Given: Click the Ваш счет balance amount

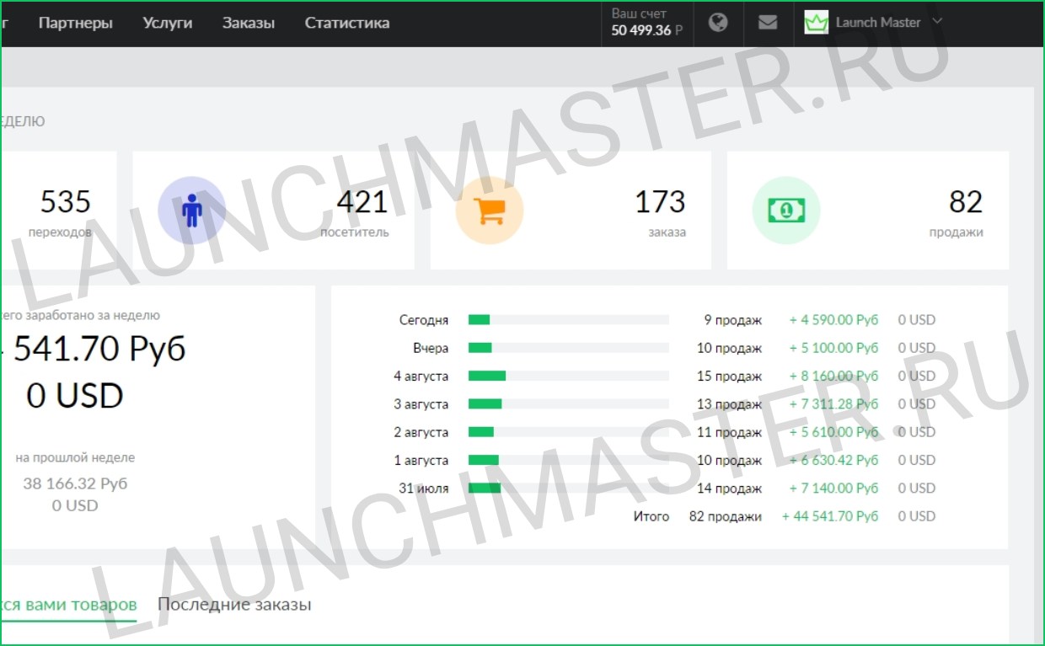Looking at the screenshot, I should tap(646, 30).
